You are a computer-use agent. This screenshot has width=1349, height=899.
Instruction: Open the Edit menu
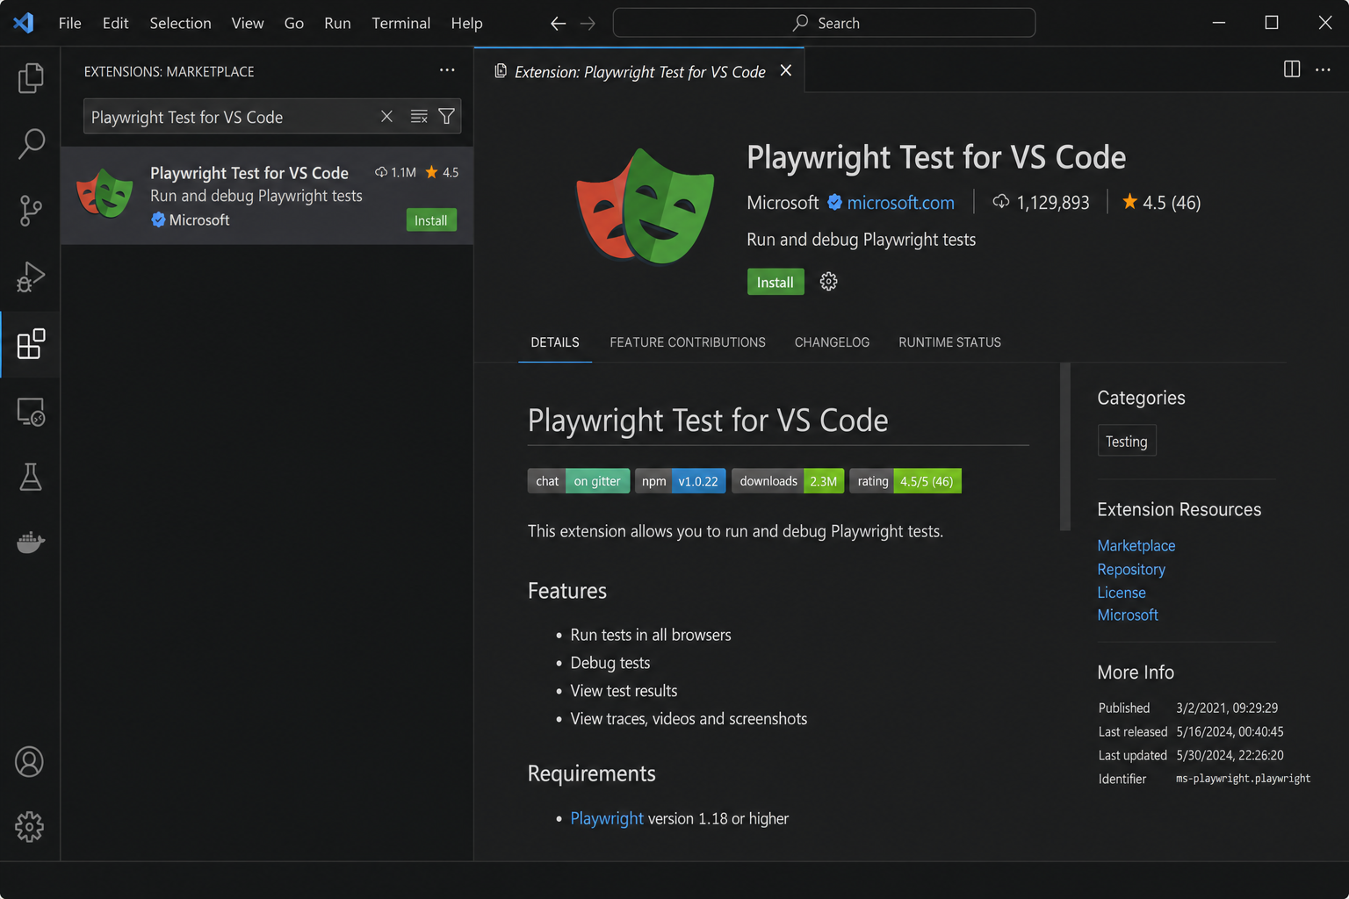[115, 23]
